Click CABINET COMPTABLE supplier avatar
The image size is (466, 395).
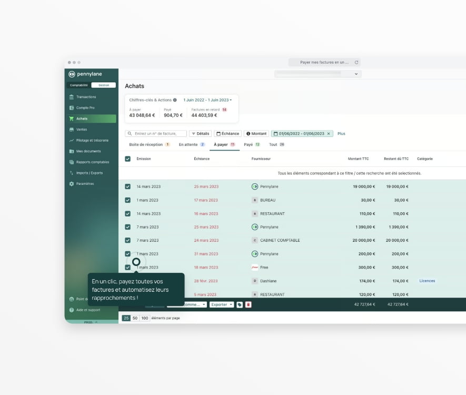[255, 241]
